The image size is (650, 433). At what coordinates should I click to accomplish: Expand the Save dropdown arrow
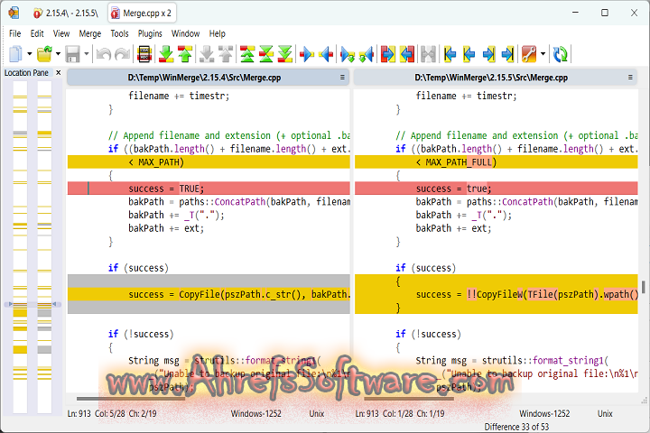[87, 54]
